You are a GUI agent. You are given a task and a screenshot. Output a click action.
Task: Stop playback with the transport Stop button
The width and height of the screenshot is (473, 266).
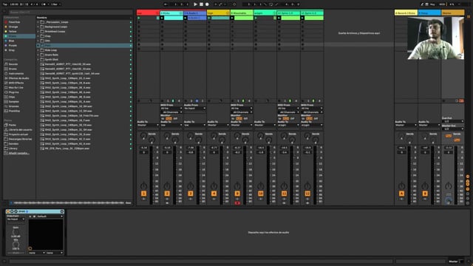click(x=201, y=4)
